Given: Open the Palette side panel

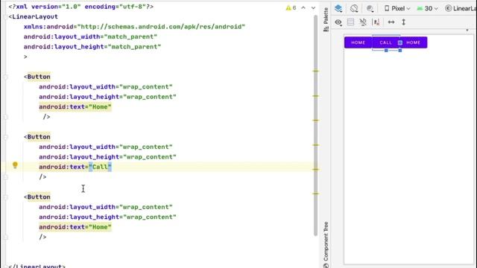Looking at the screenshot, I should (x=326, y=19).
